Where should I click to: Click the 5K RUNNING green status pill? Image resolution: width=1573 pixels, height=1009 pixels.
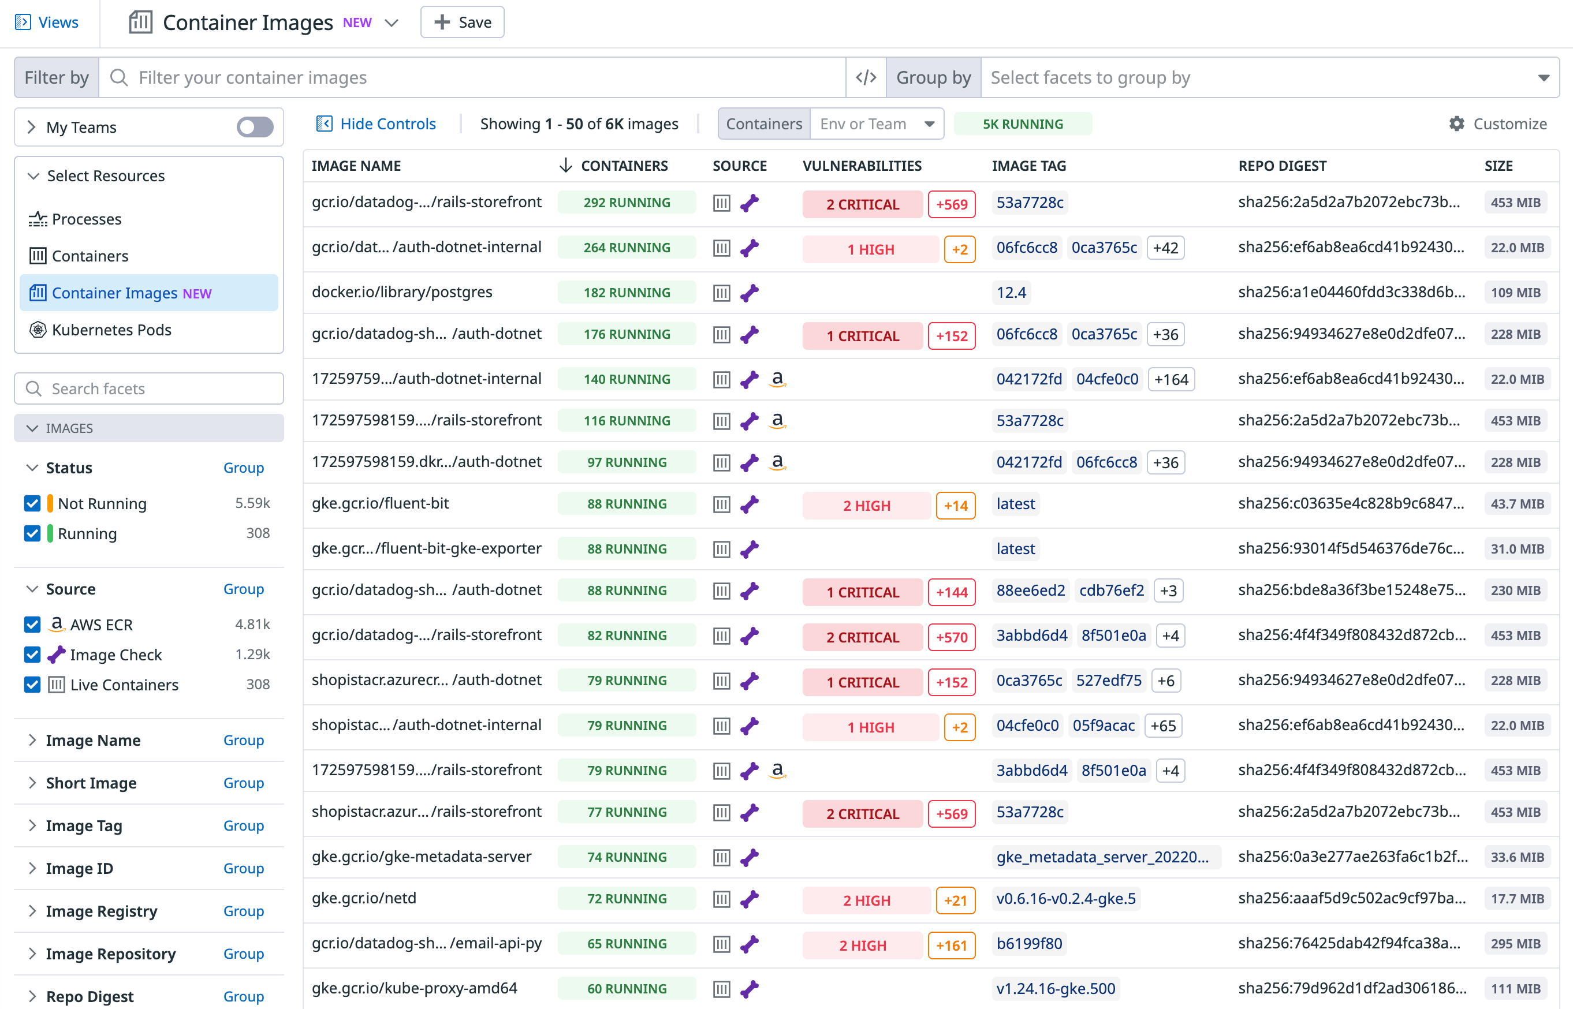point(1023,124)
